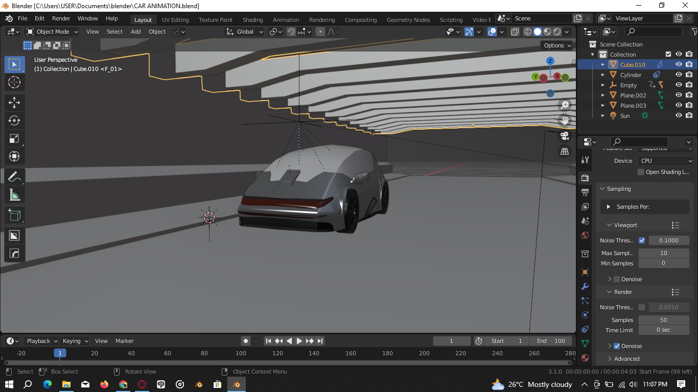The image size is (698, 392).
Task: Open the Material properties tab
Action: (586, 358)
